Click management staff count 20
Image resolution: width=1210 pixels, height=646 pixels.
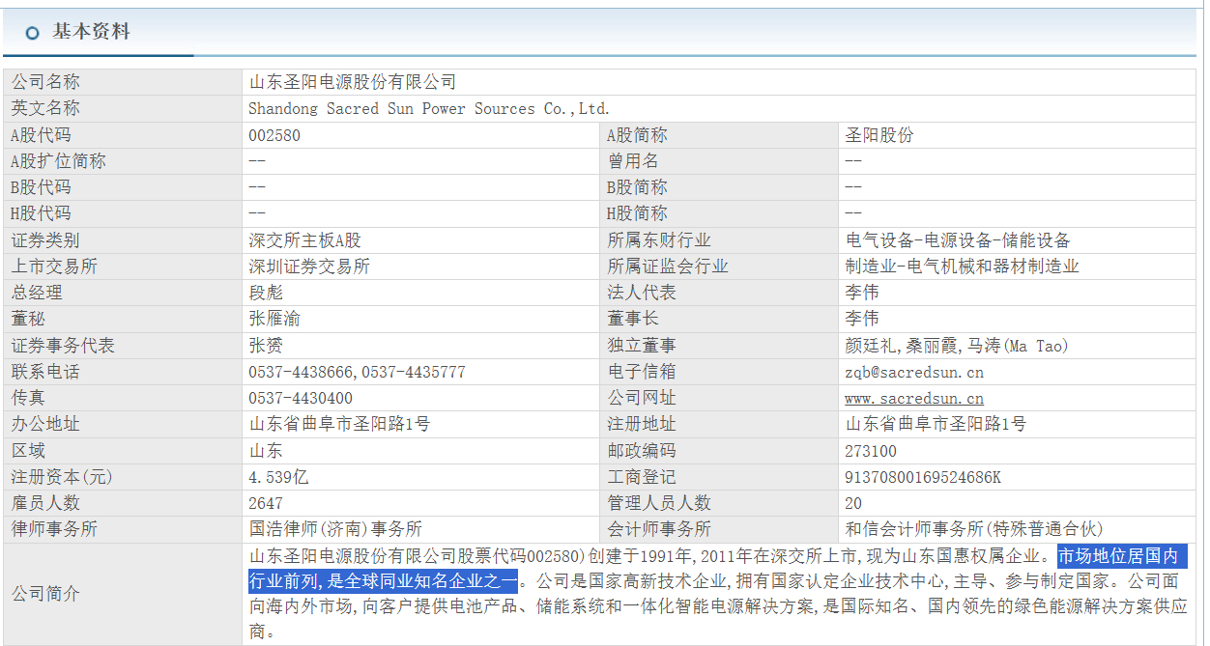(853, 503)
